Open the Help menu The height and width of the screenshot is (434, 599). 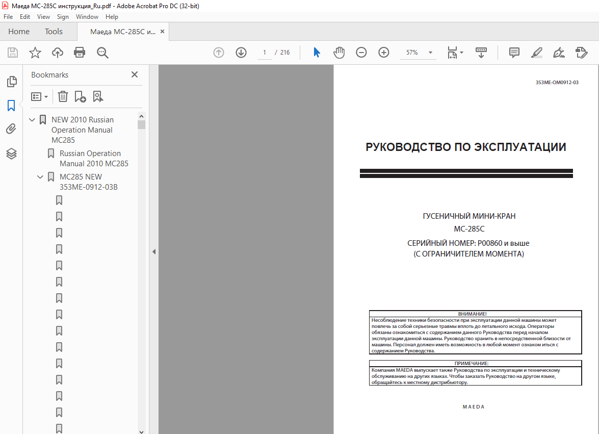[x=112, y=17]
